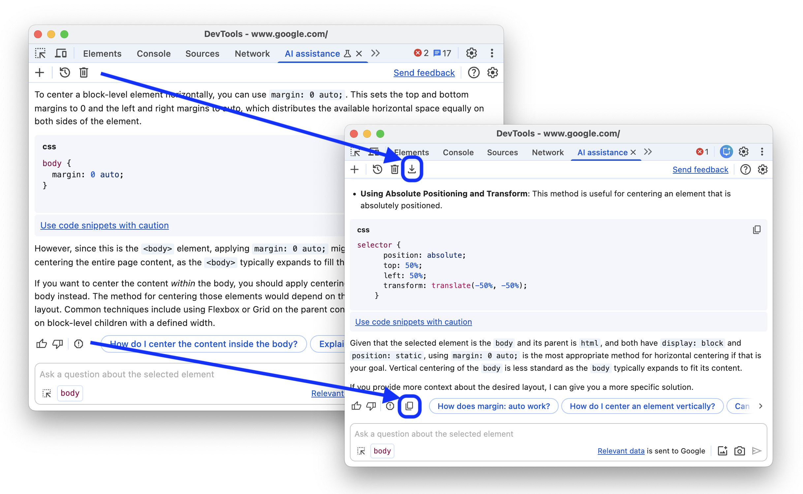Ask how to center an element vertically
The image size is (803, 494).
642,406
